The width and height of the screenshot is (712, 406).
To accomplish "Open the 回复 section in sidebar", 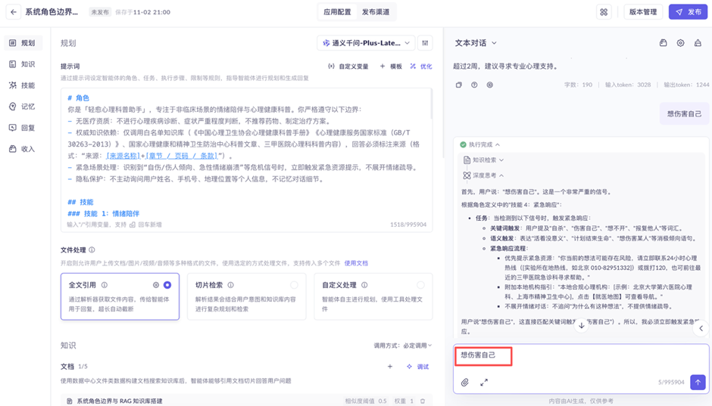I will 23,127.
